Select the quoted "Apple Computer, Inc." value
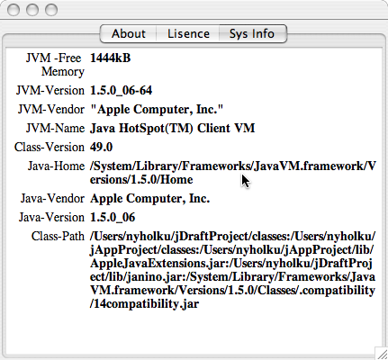This screenshot has width=388, height=360. coord(157,109)
